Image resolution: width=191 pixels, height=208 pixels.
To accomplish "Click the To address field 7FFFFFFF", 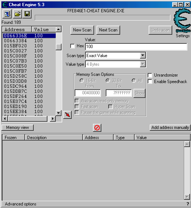I will [119, 93].
